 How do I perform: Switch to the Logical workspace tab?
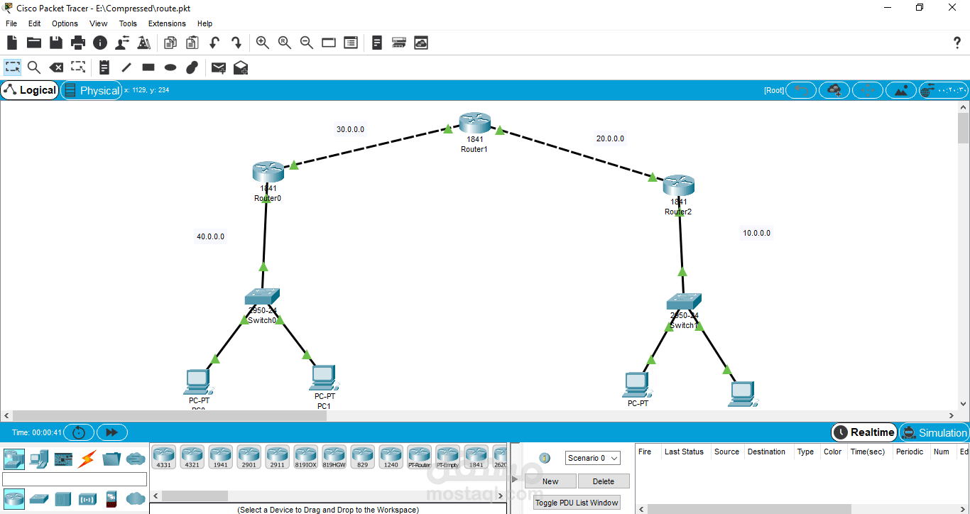[30, 90]
